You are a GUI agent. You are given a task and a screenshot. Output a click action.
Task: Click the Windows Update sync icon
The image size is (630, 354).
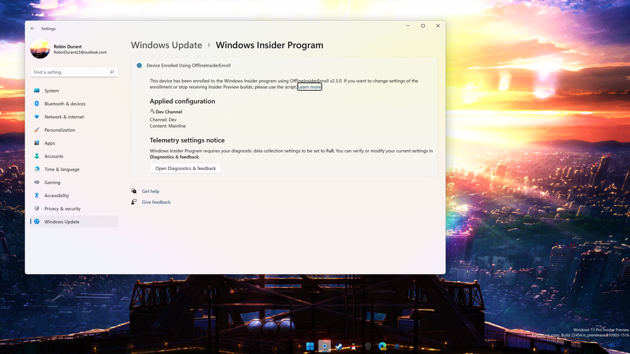37,222
